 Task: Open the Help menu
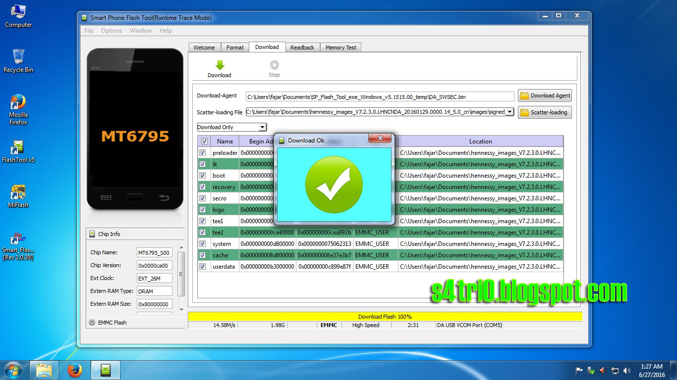coord(166,31)
